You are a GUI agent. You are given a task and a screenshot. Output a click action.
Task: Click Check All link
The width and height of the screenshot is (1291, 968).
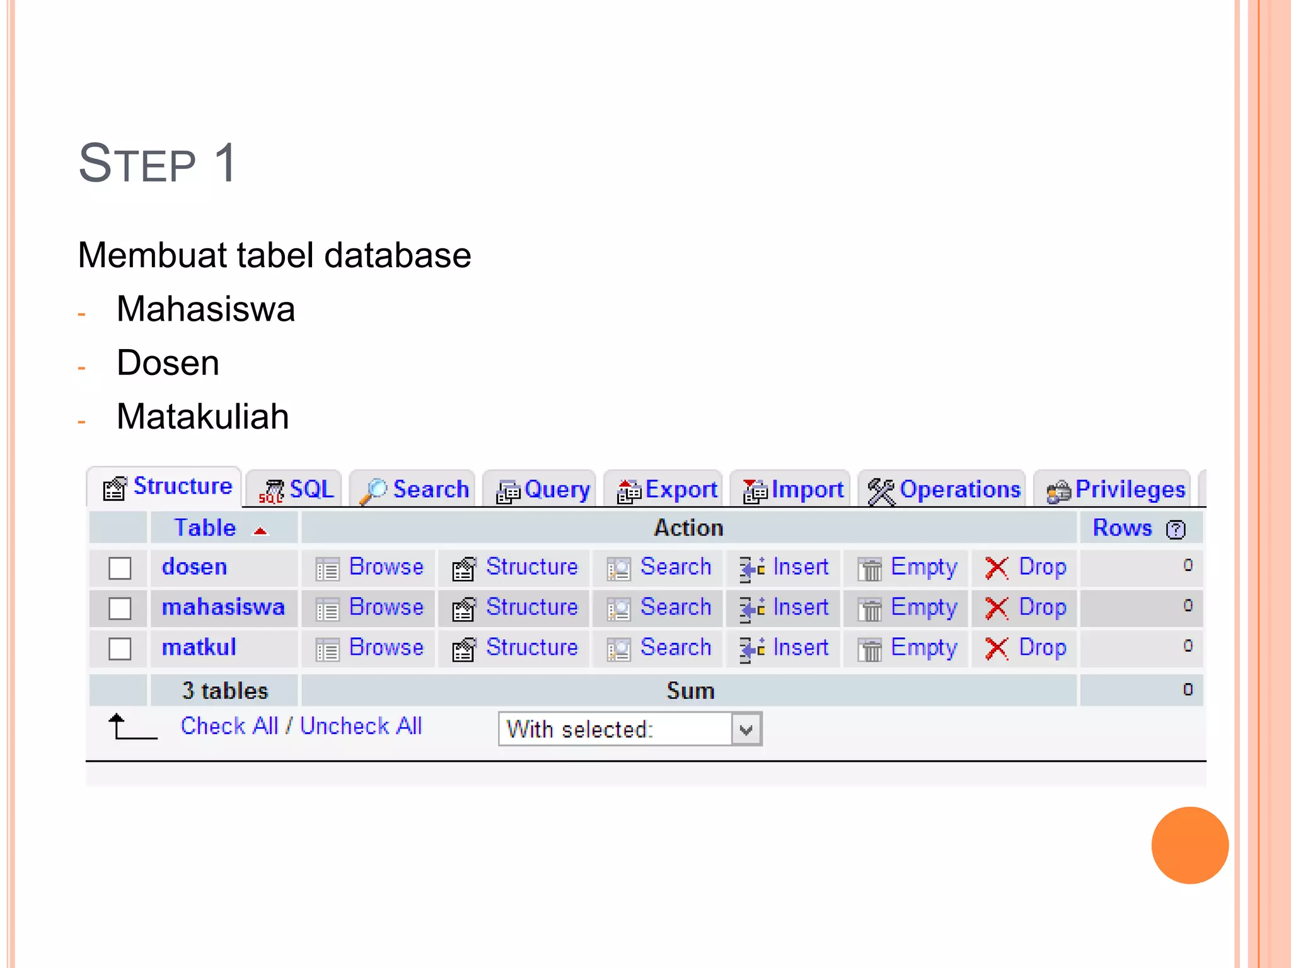(229, 726)
